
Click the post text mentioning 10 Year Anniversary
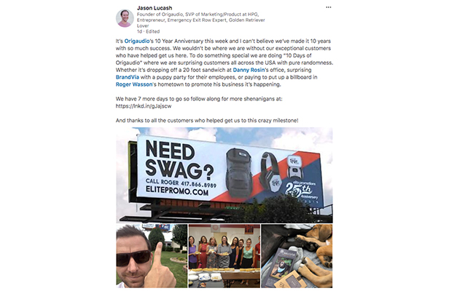tap(224, 63)
